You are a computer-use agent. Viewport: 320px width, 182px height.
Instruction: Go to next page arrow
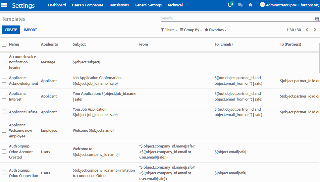tap(315, 30)
